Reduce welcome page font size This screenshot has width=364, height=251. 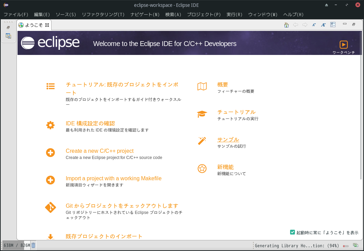click(x=314, y=25)
